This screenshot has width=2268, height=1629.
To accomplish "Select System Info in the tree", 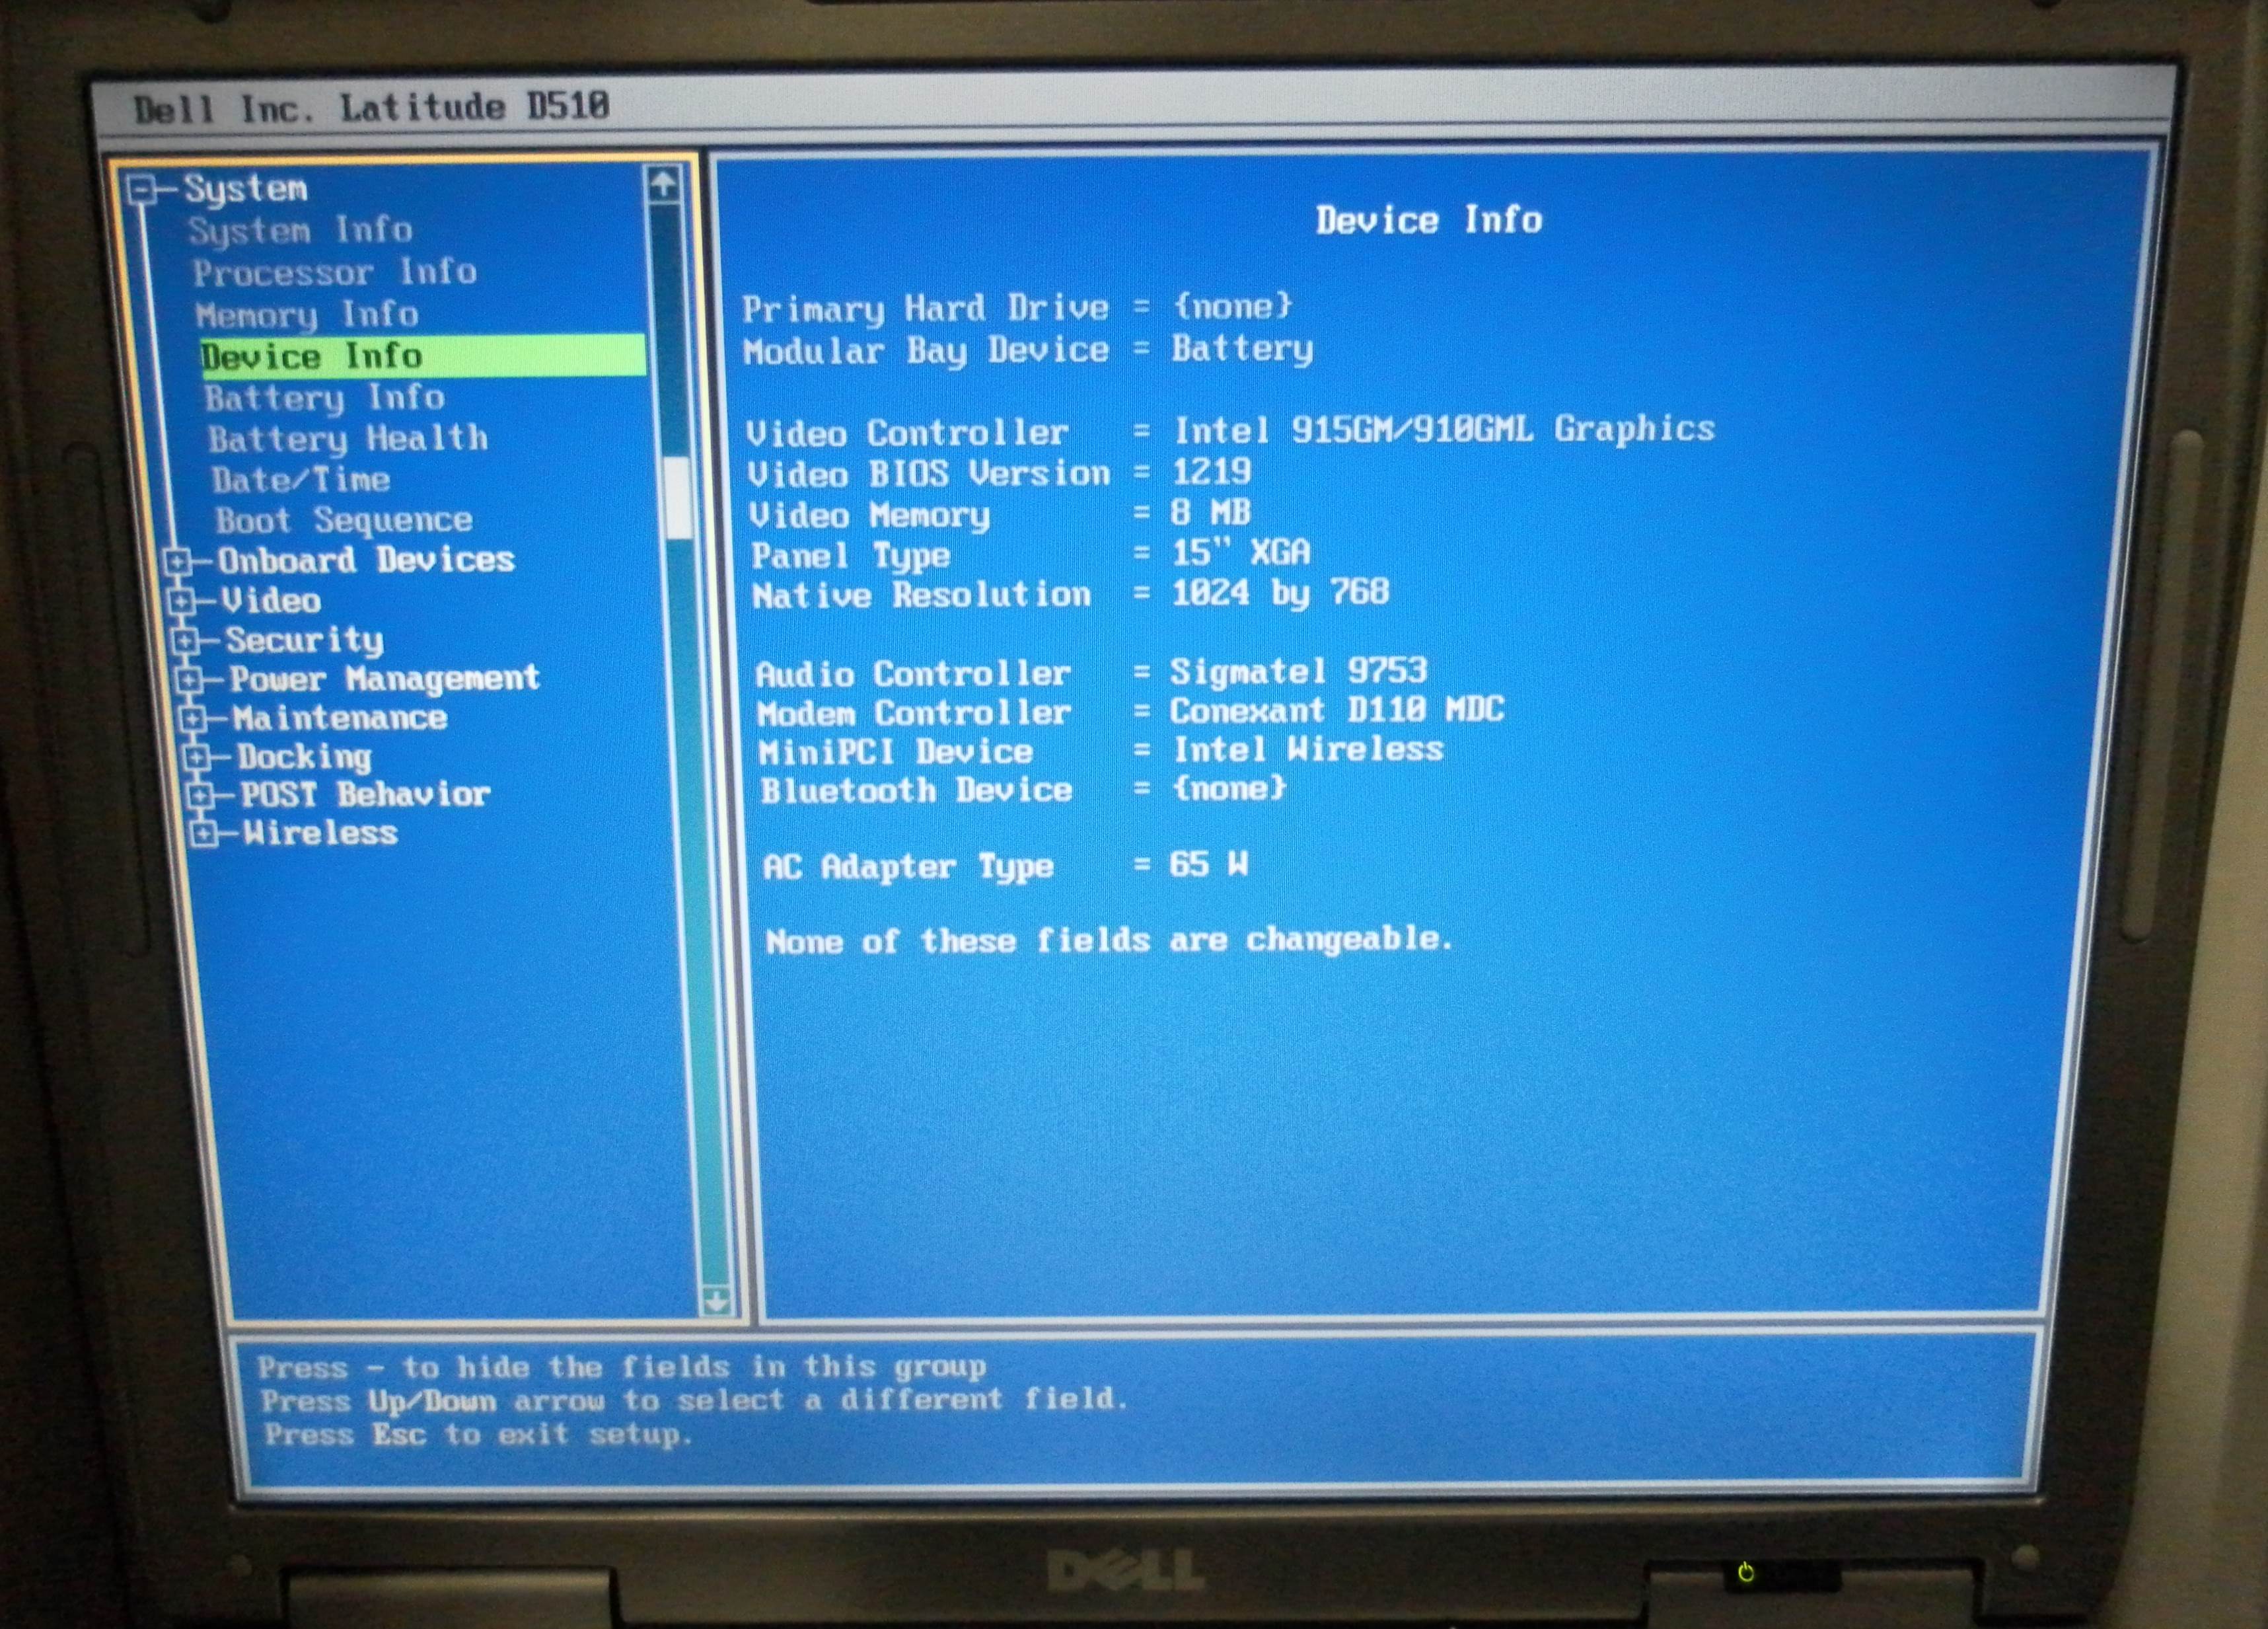I will (300, 230).
